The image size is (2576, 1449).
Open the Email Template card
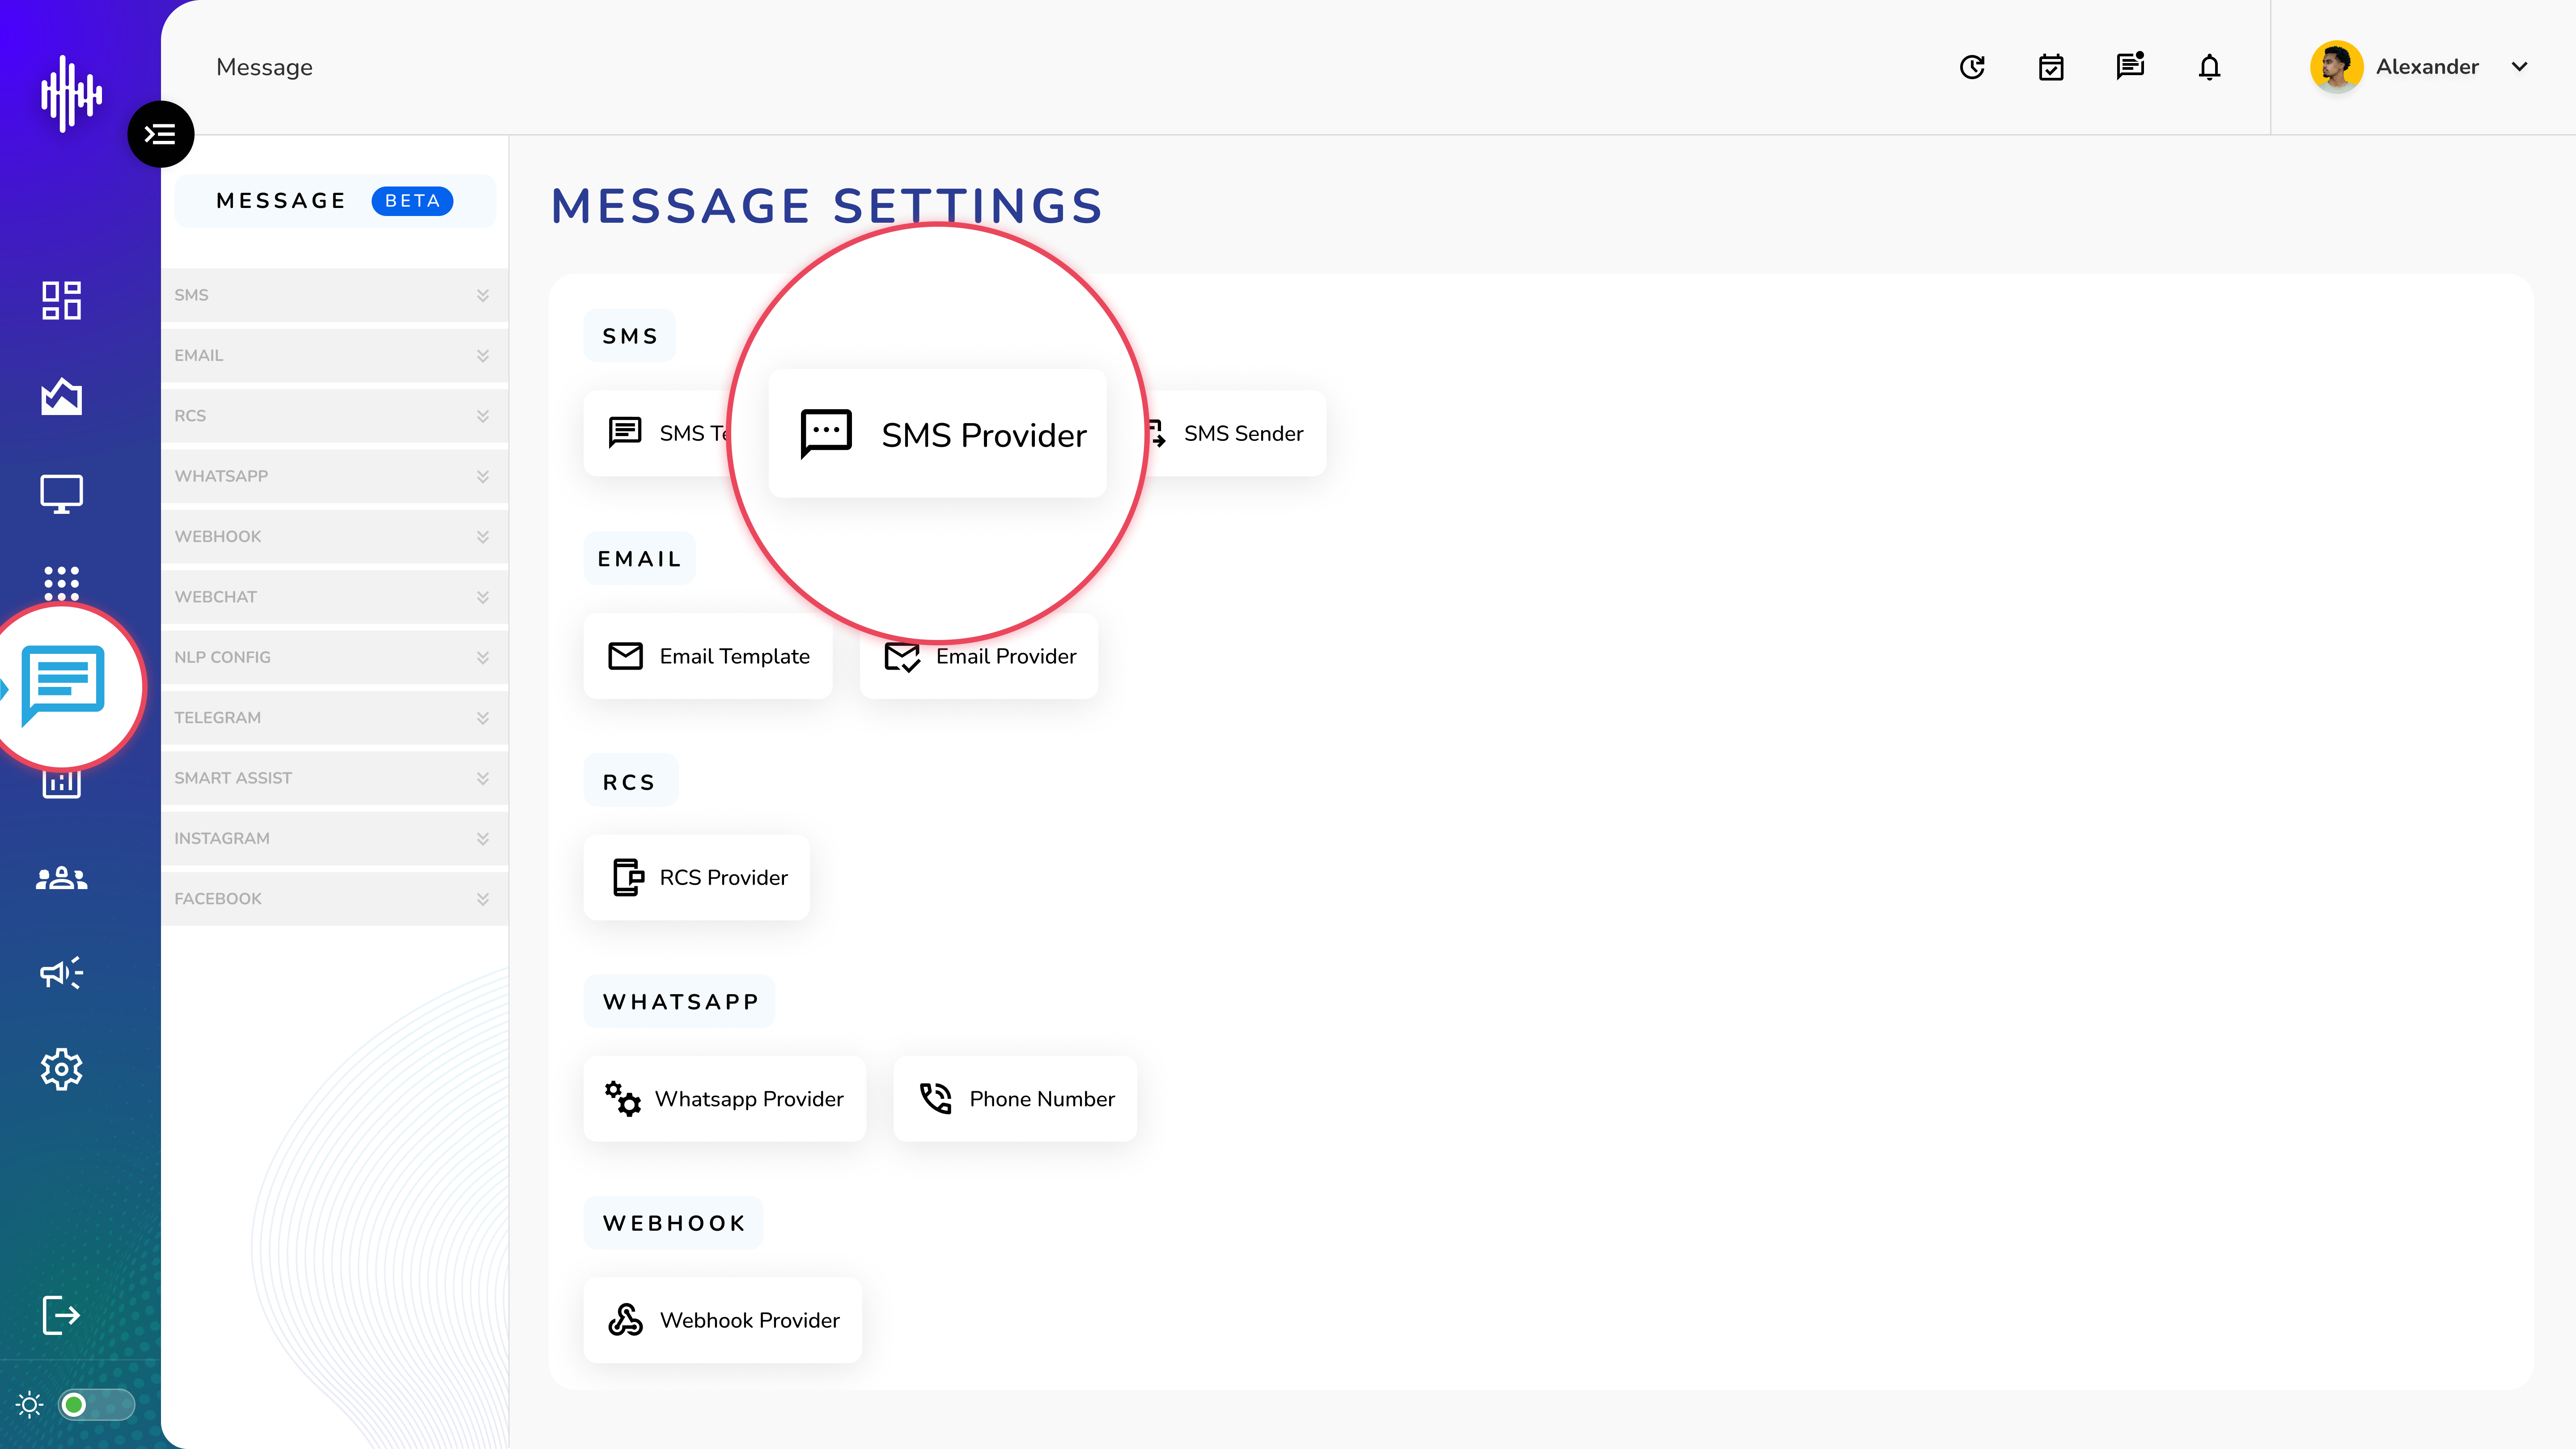[708, 656]
